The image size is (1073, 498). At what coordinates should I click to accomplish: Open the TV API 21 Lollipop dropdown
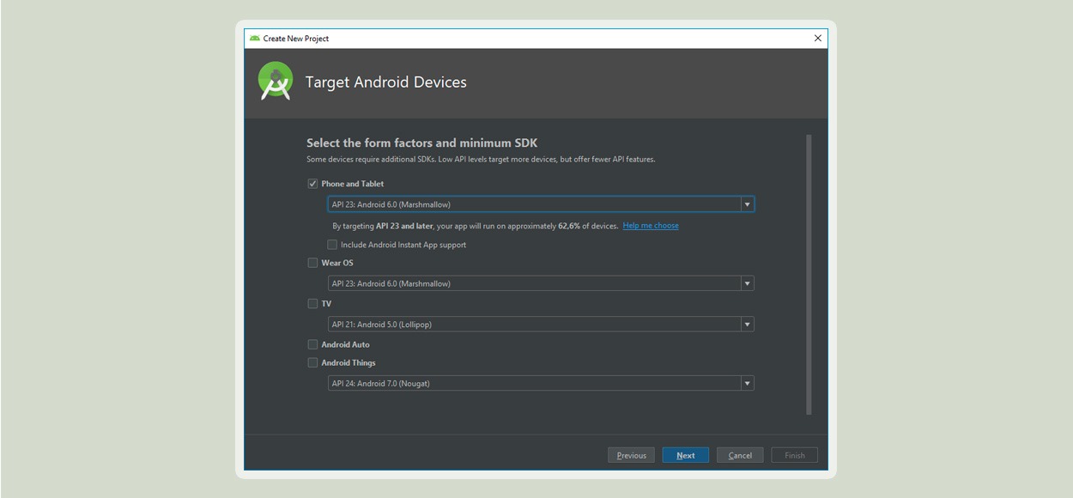[747, 325]
